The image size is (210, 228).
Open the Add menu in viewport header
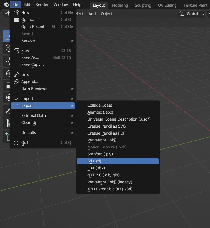tap(92, 14)
